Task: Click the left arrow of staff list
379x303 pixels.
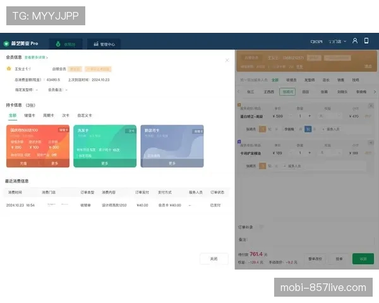Action: [x=239, y=92]
